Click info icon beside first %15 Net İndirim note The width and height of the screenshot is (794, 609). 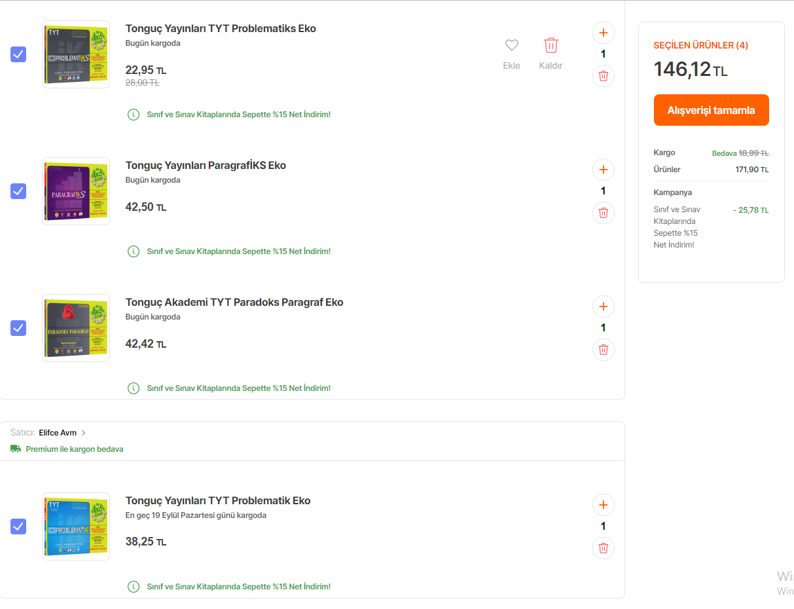pos(134,115)
